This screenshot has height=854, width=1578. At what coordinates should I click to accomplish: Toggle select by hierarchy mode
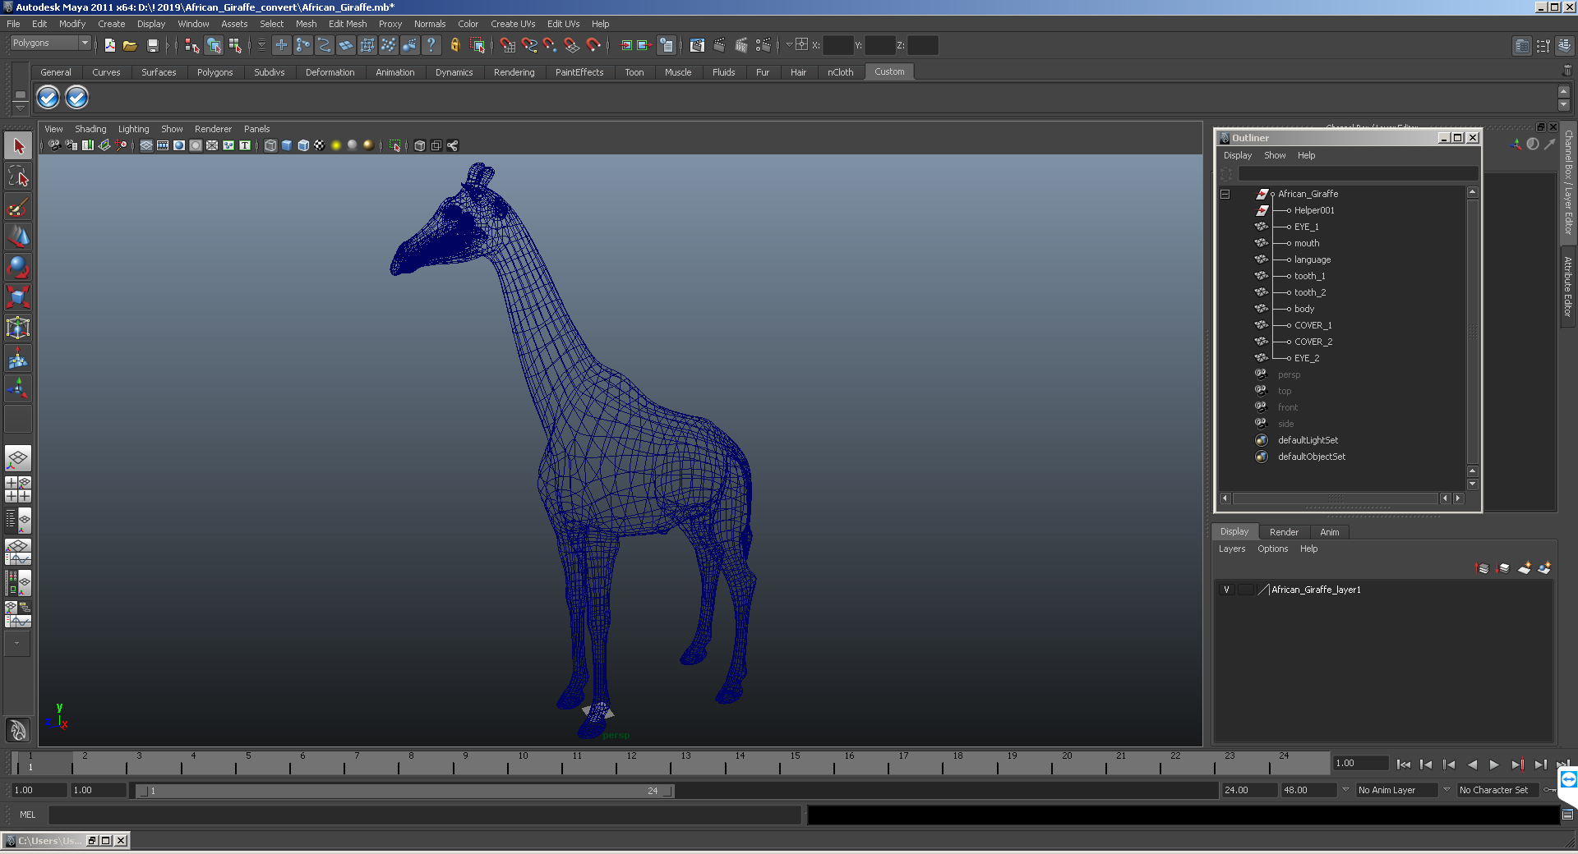point(192,45)
